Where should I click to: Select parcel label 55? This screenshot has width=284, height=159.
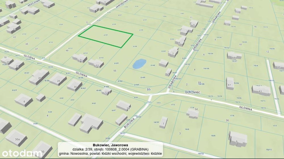tap(115, 71)
